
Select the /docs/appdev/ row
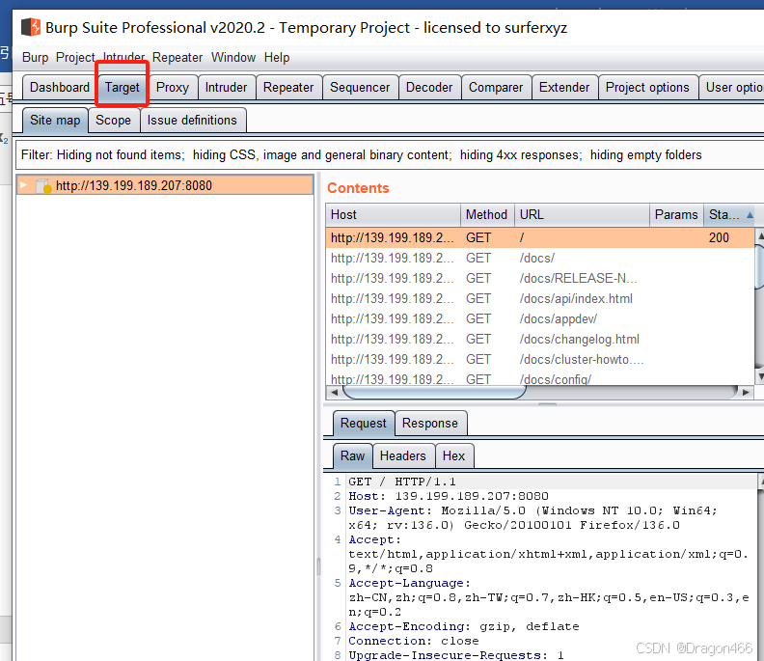[x=540, y=319]
